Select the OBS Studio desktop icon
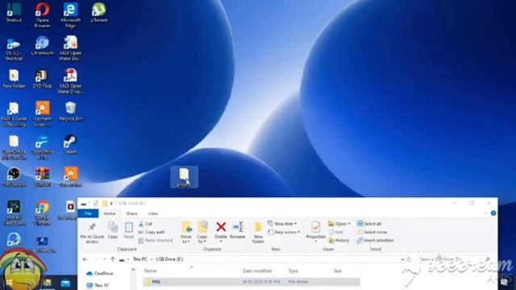 (14, 177)
